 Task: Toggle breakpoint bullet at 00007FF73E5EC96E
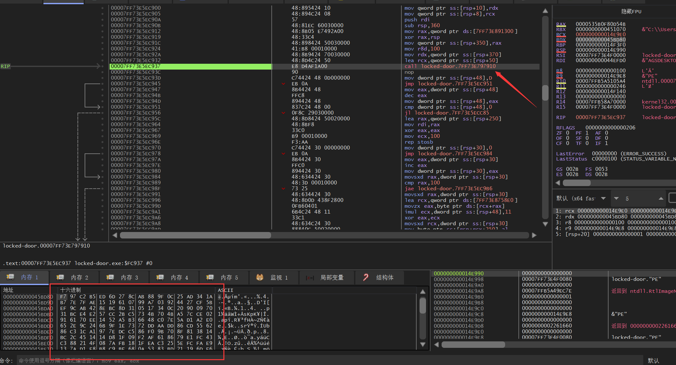point(102,142)
